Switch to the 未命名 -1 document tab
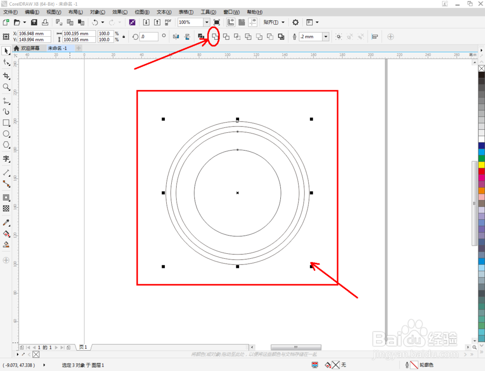This screenshot has height=371, width=485. point(57,48)
